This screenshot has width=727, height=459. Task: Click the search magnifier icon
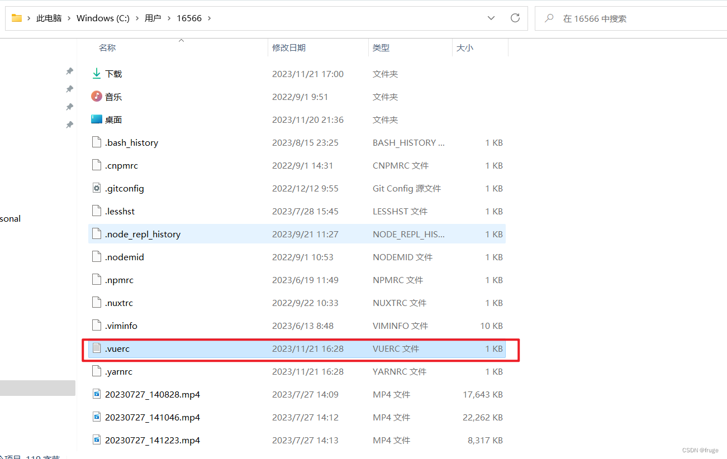[x=549, y=18]
